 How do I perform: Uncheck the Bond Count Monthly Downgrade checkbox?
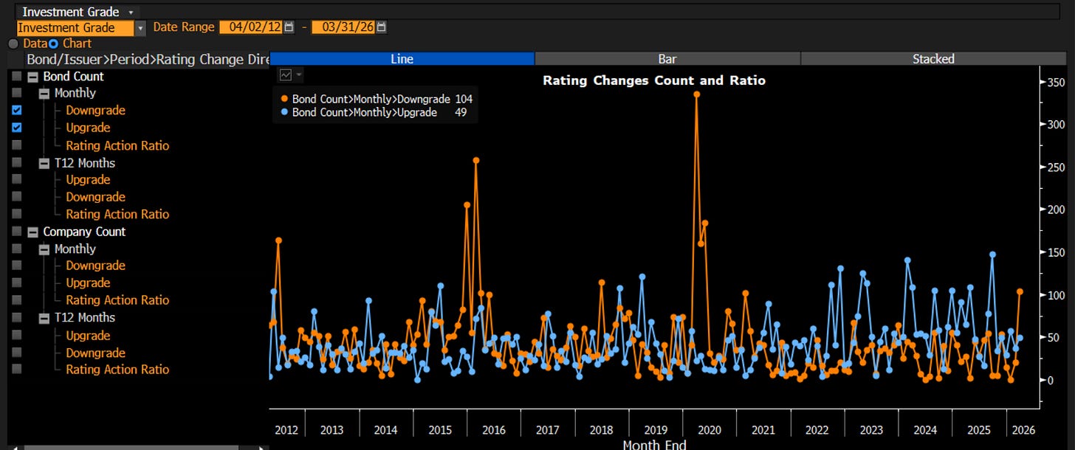point(17,110)
